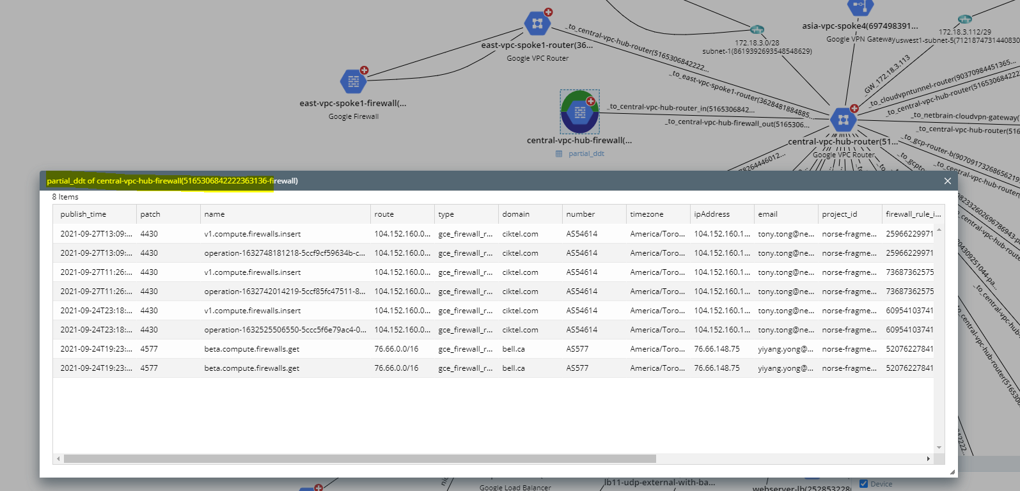Viewport: 1020px width, 491px height.
Task: Sort by publish_time column header
Action: pos(95,214)
